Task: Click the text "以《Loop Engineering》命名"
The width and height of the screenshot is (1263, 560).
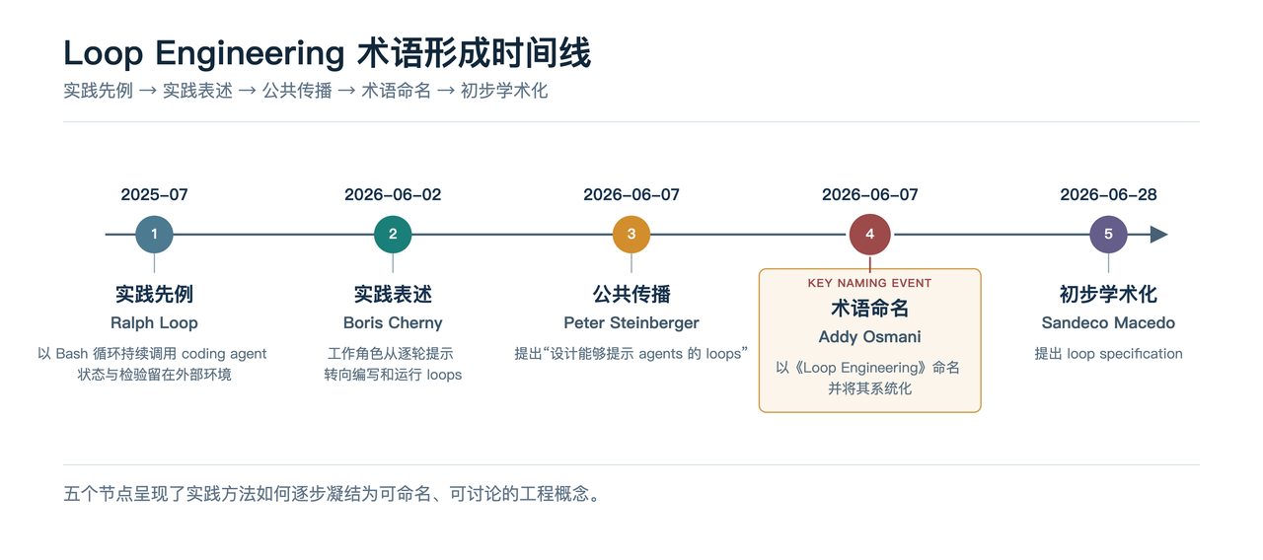Action: [870, 367]
